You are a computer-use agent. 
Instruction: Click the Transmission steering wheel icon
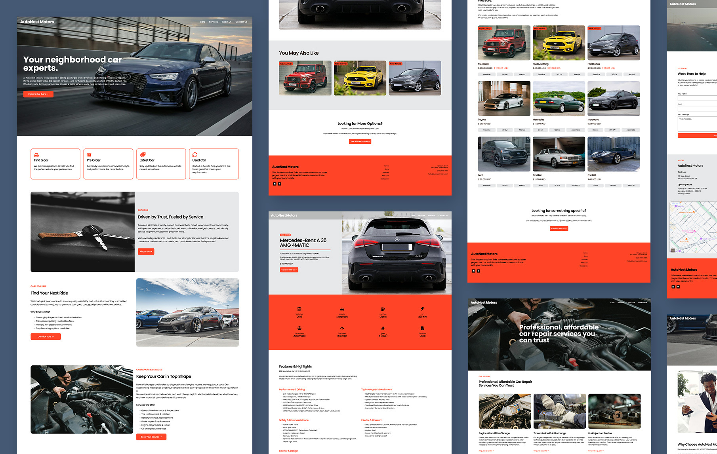[299, 328]
